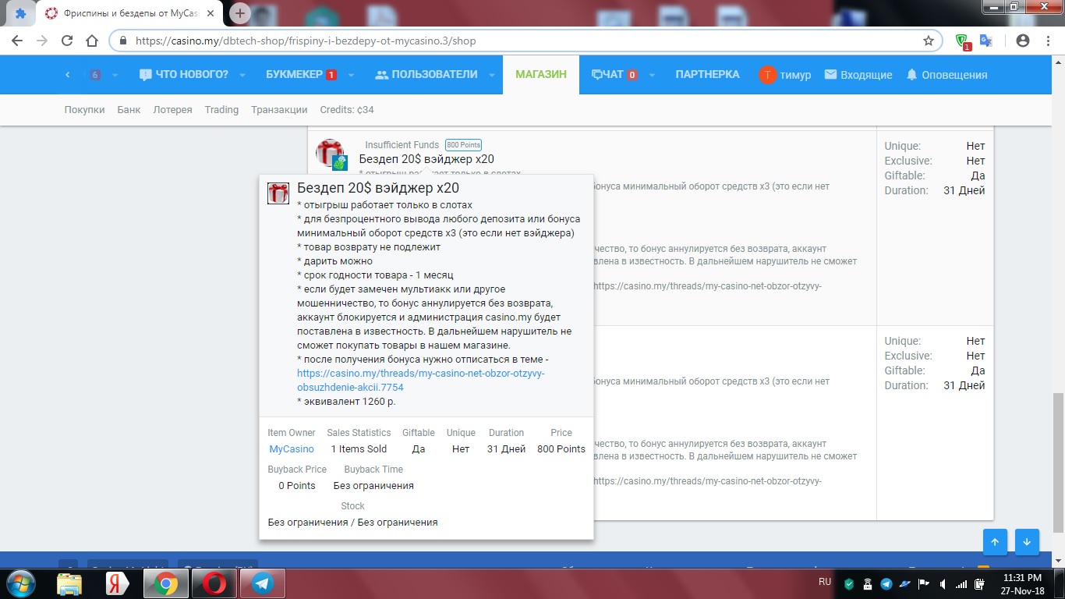Go to Транзакции sub-navigation
Screen dimensions: 1065x599
(279, 110)
